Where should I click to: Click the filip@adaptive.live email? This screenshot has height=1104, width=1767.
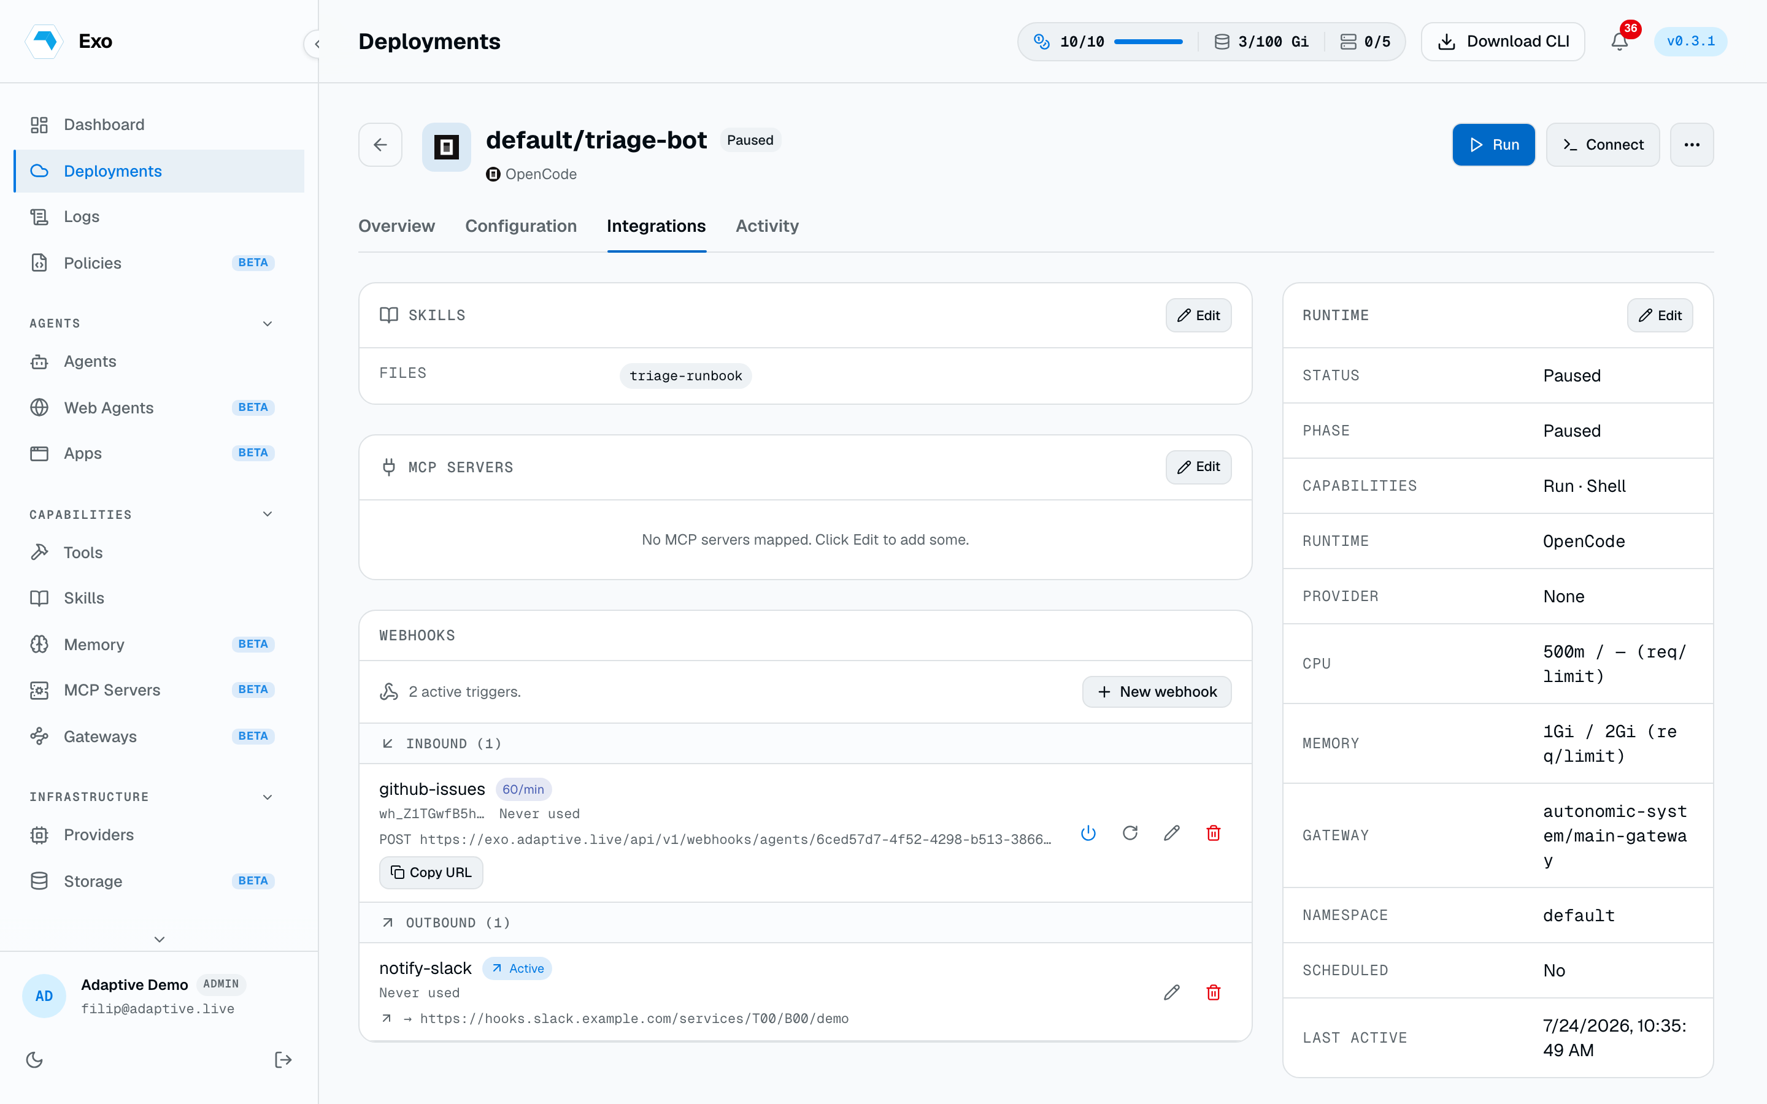[158, 1009]
